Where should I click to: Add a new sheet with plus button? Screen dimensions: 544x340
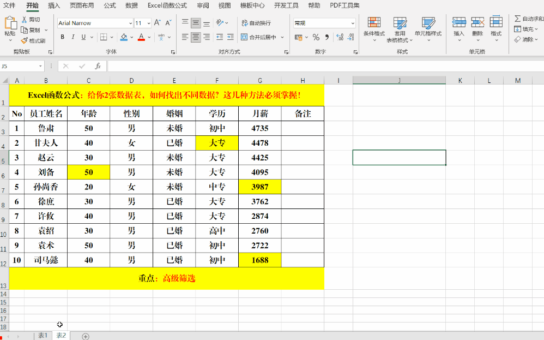86,336
